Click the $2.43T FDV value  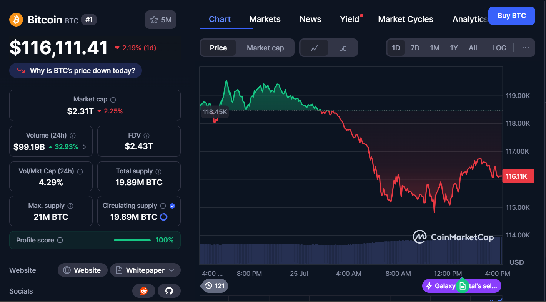pyautogui.click(x=139, y=146)
